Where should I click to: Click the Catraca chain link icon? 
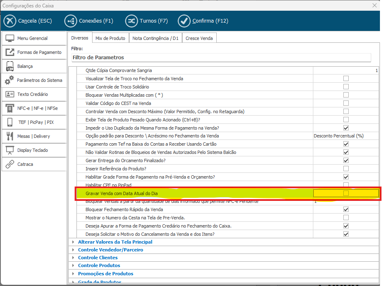(x=10, y=164)
